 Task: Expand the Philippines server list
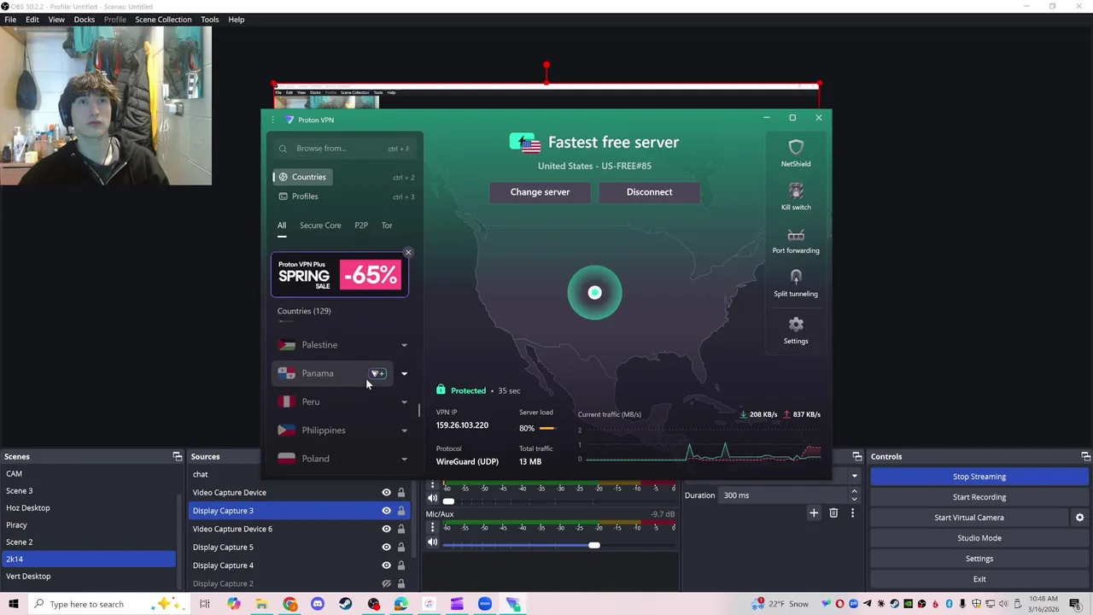pos(404,430)
